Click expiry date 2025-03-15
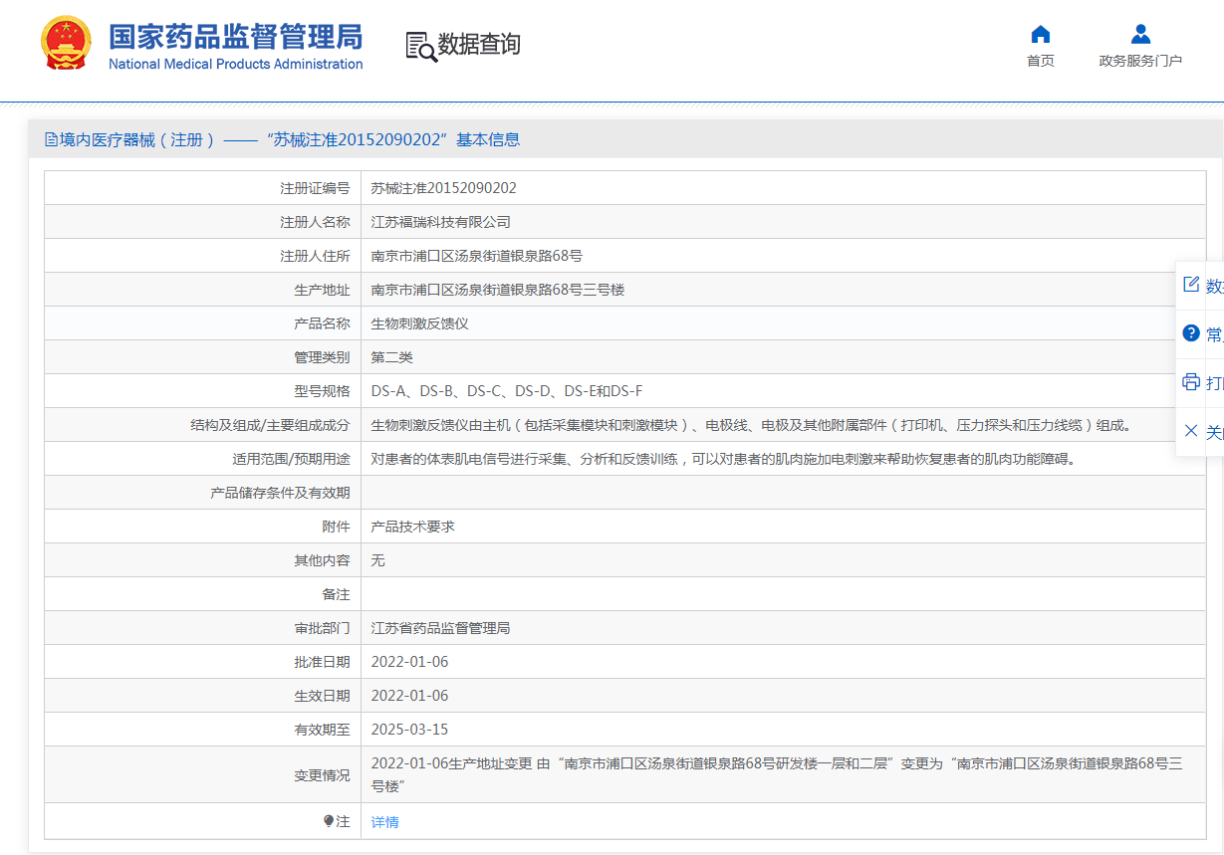The height and width of the screenshot is (855, 1224). tap(410, 730)
